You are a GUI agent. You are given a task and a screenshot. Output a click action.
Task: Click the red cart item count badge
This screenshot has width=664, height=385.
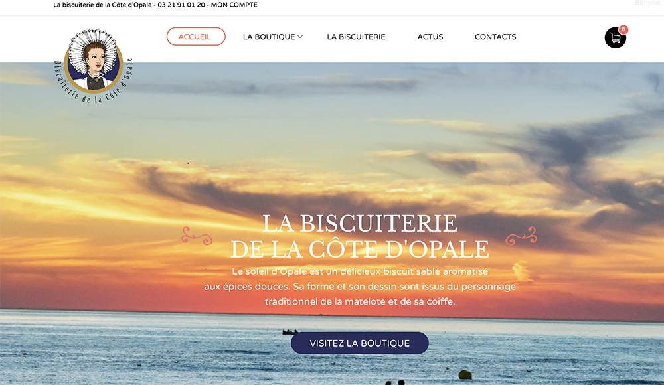[623, 29]
